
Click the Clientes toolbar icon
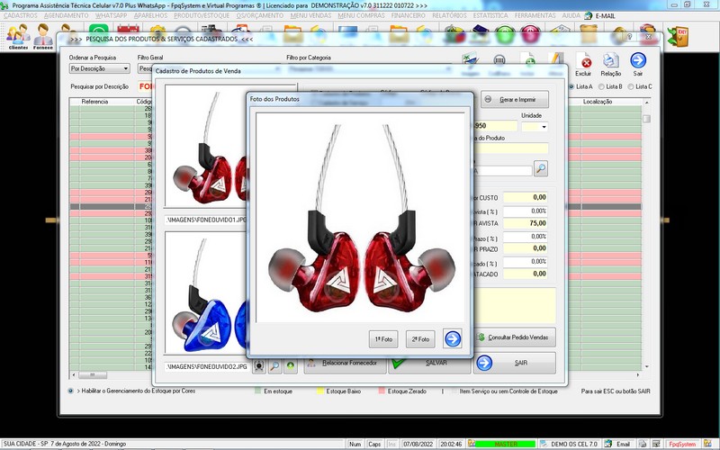18,36
